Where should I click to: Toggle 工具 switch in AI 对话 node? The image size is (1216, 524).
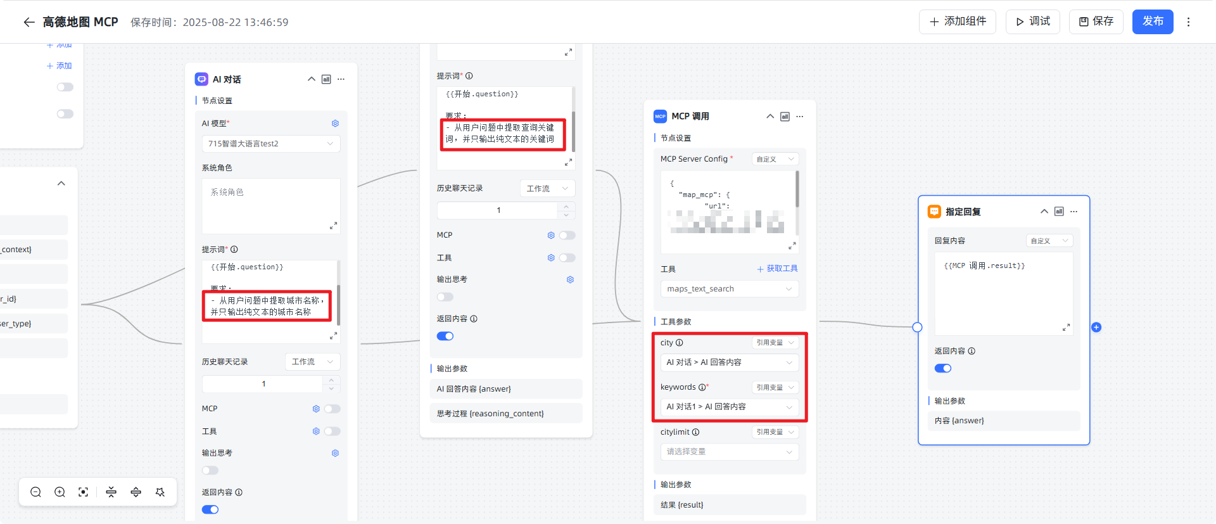tap(332, 431)
